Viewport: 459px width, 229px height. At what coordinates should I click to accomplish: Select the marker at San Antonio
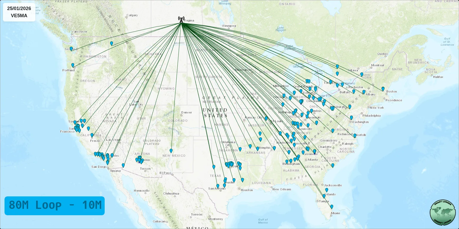pyautogui.click(x=218, y=186)
